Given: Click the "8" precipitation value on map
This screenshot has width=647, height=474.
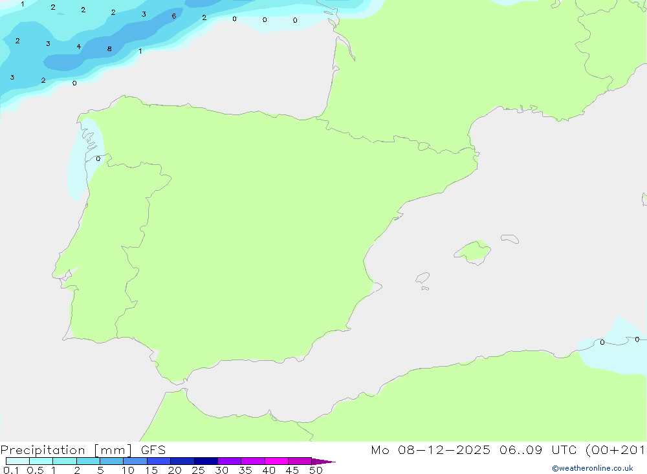Looking at the screenshot, I should (x=109, y=48).
